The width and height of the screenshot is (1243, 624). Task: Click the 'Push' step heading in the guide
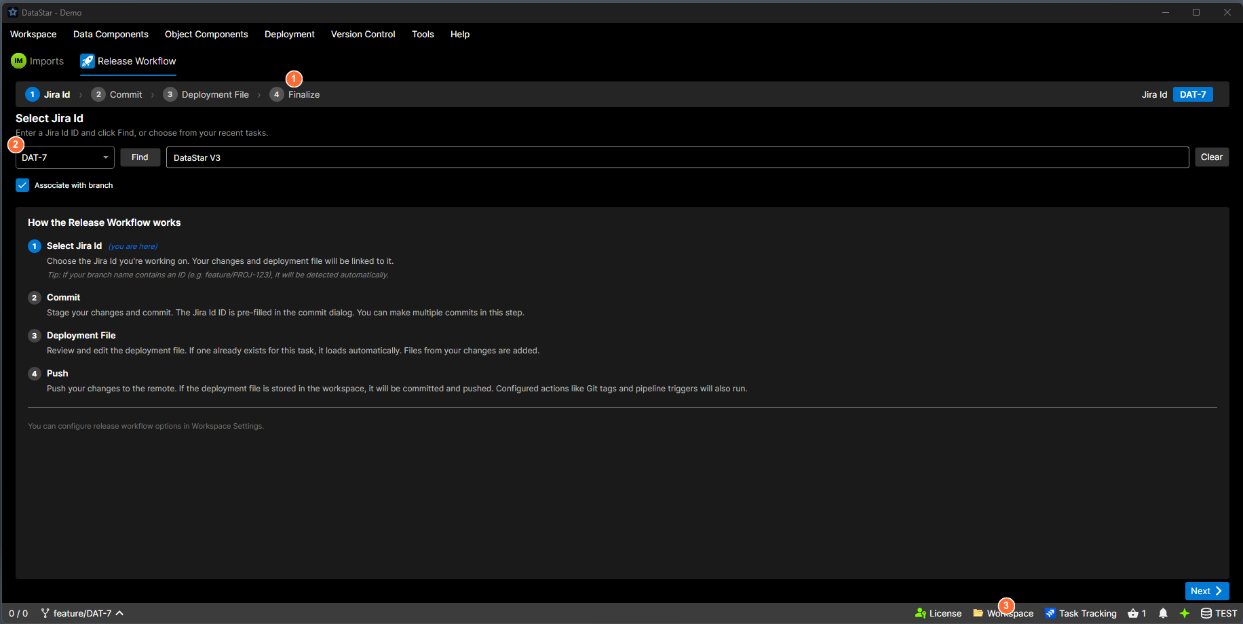point(57,374)
